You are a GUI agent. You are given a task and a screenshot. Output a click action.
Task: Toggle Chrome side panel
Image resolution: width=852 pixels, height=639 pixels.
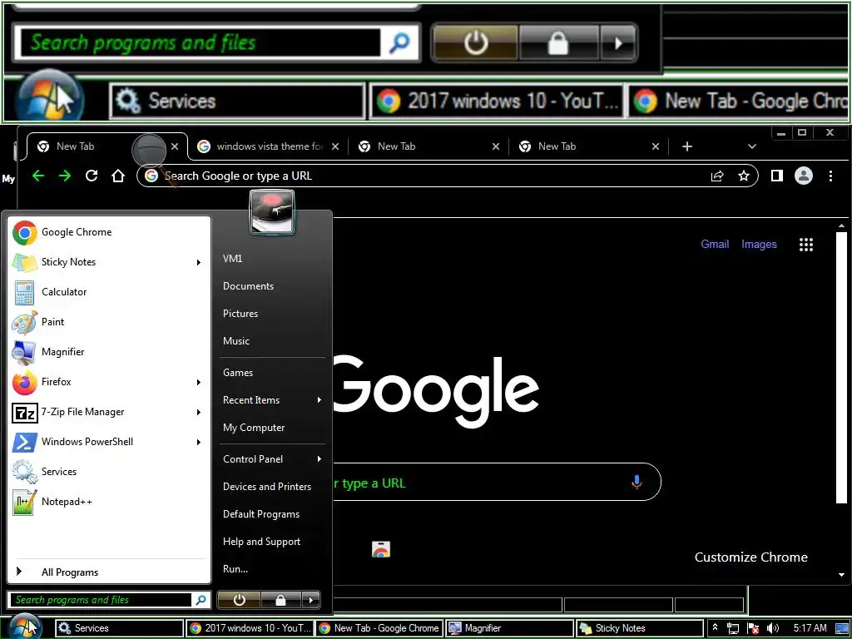pyautogui.click(x=777, y=176)
